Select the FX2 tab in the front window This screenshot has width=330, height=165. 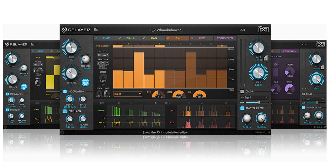201,38
